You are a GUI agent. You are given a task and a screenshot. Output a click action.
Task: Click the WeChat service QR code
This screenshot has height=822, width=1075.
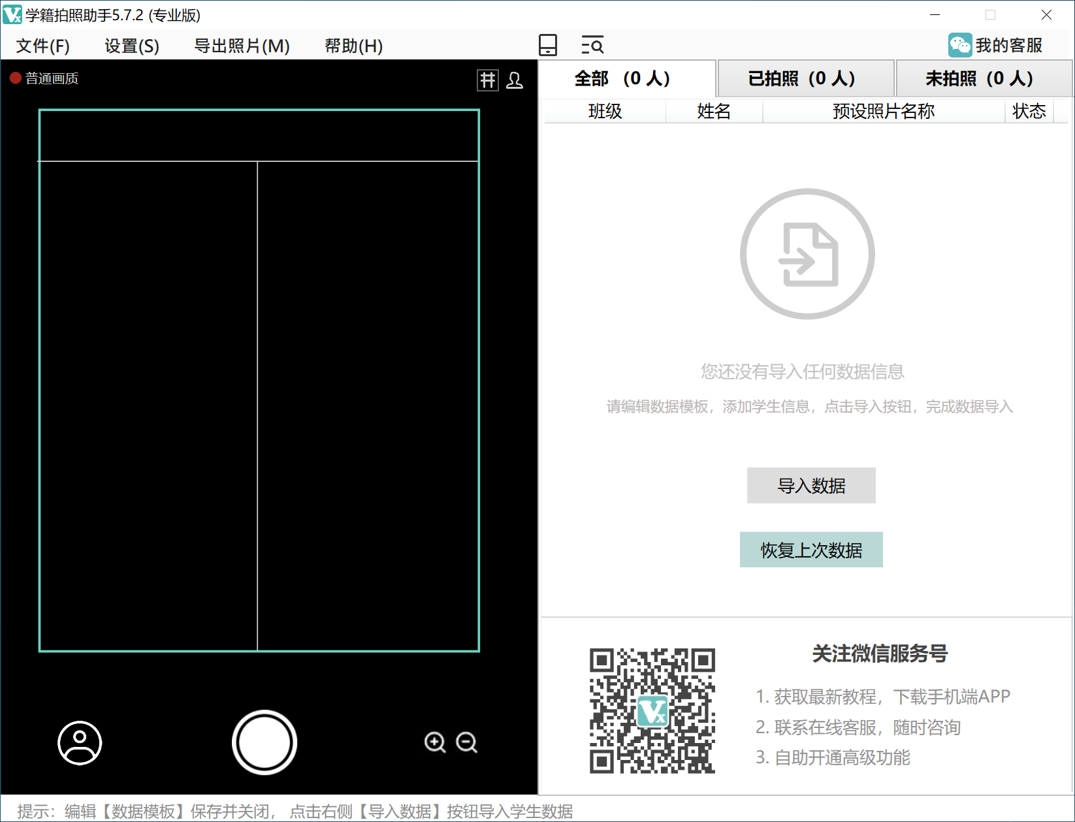point(652,711)
